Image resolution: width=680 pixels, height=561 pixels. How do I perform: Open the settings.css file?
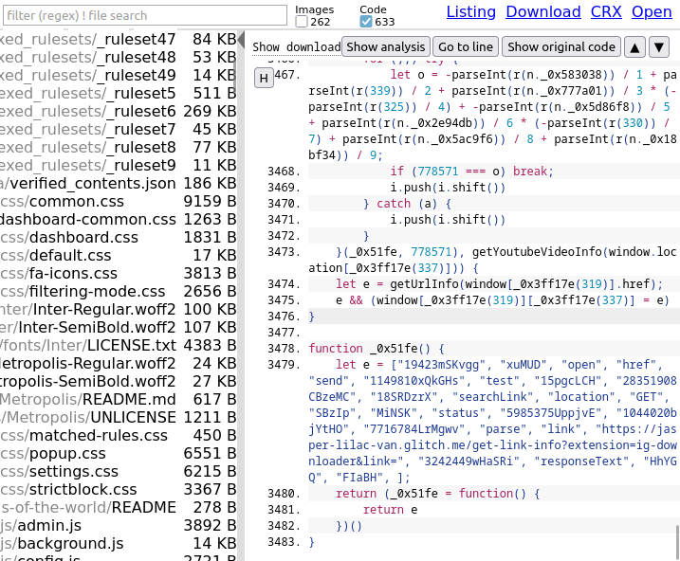tap(118, 472)
